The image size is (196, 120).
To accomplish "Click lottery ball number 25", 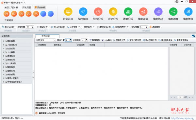I will tap(36, 14).
